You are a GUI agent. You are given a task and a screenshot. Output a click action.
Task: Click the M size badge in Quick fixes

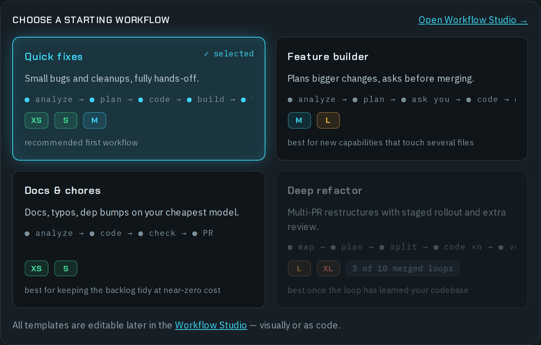tap(95, 120)
